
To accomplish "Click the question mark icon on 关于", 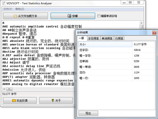I will 53,101.
